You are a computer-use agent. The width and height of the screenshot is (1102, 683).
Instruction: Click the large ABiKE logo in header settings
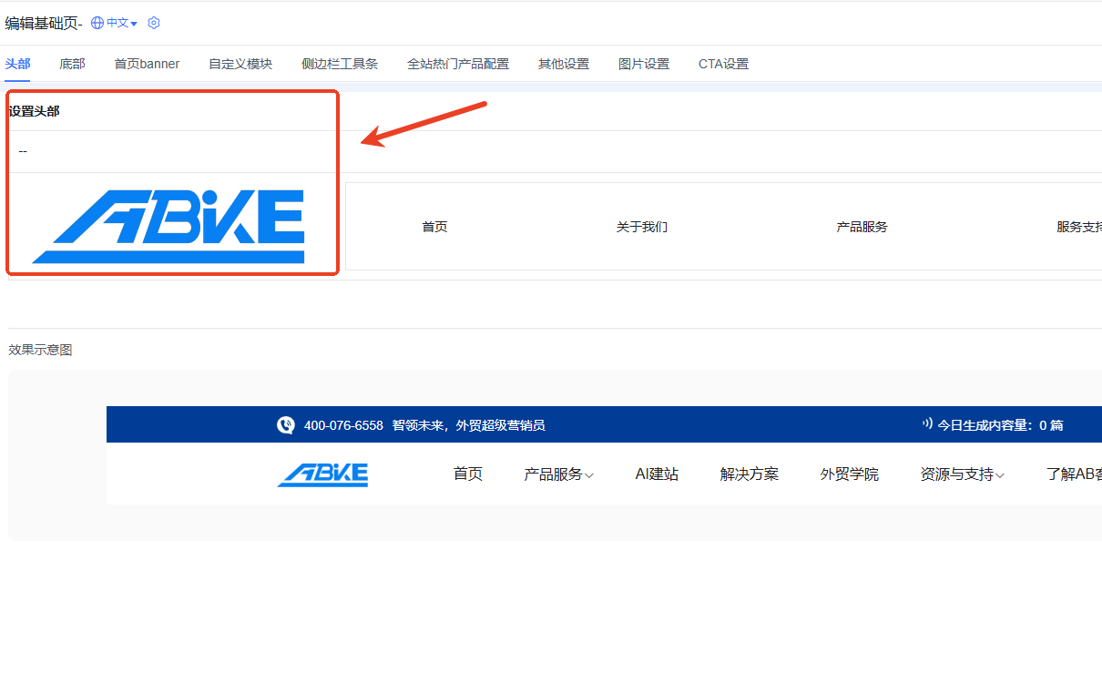pos(168,227)
